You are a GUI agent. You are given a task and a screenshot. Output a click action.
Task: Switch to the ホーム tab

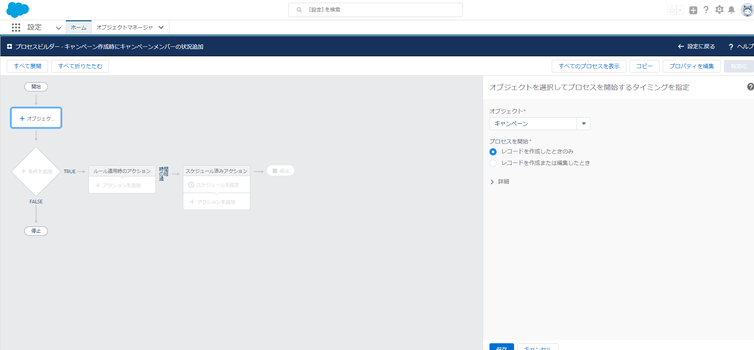[x=79, y=27]
